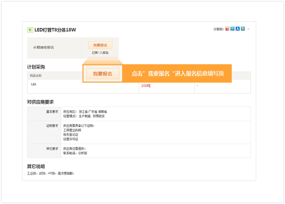This screenshot has height=204, width=285.
Task: Select 经营许可证 requirement line
Action: [71, 139]
